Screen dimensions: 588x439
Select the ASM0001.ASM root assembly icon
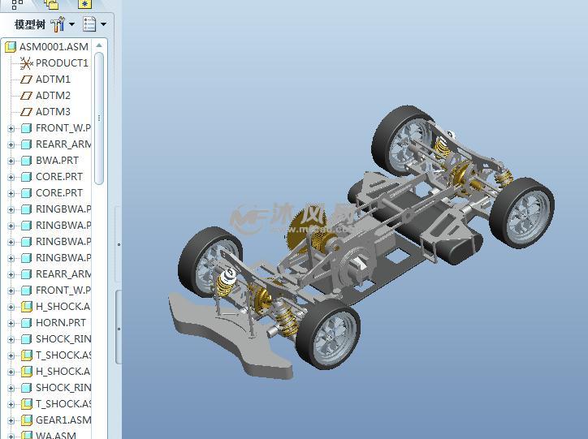[11, 47]
